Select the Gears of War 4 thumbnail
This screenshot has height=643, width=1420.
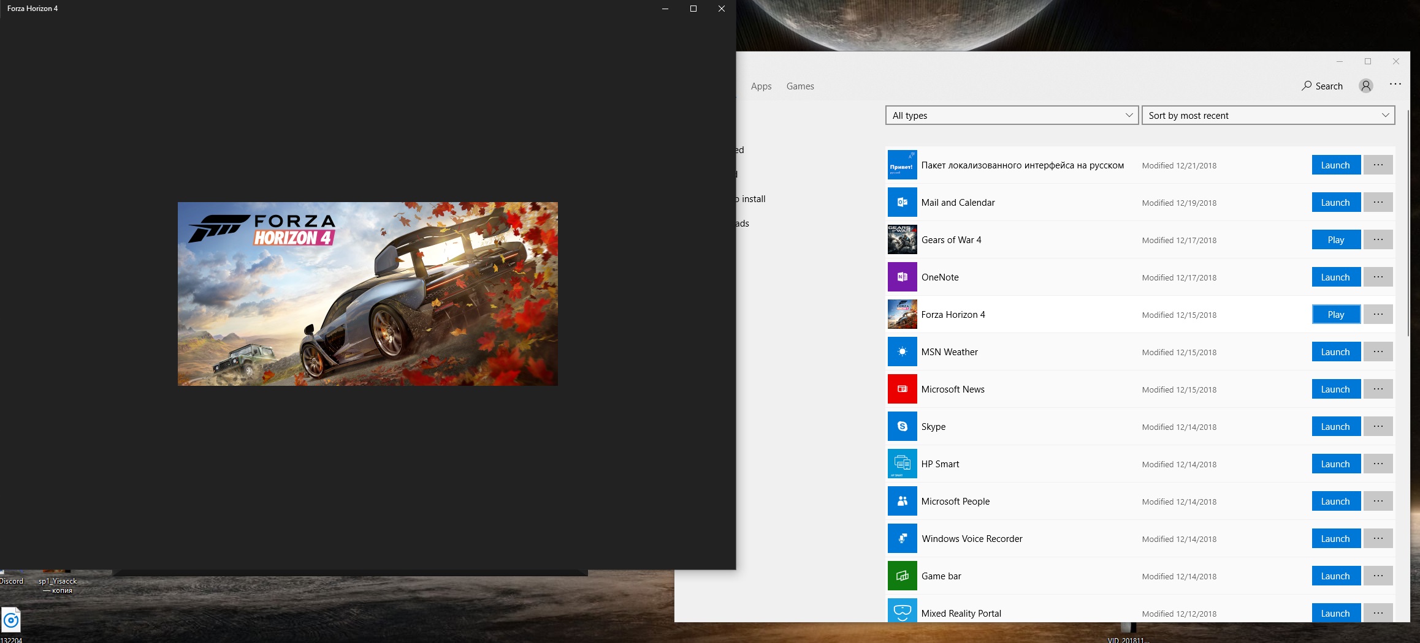pos(902,240)
